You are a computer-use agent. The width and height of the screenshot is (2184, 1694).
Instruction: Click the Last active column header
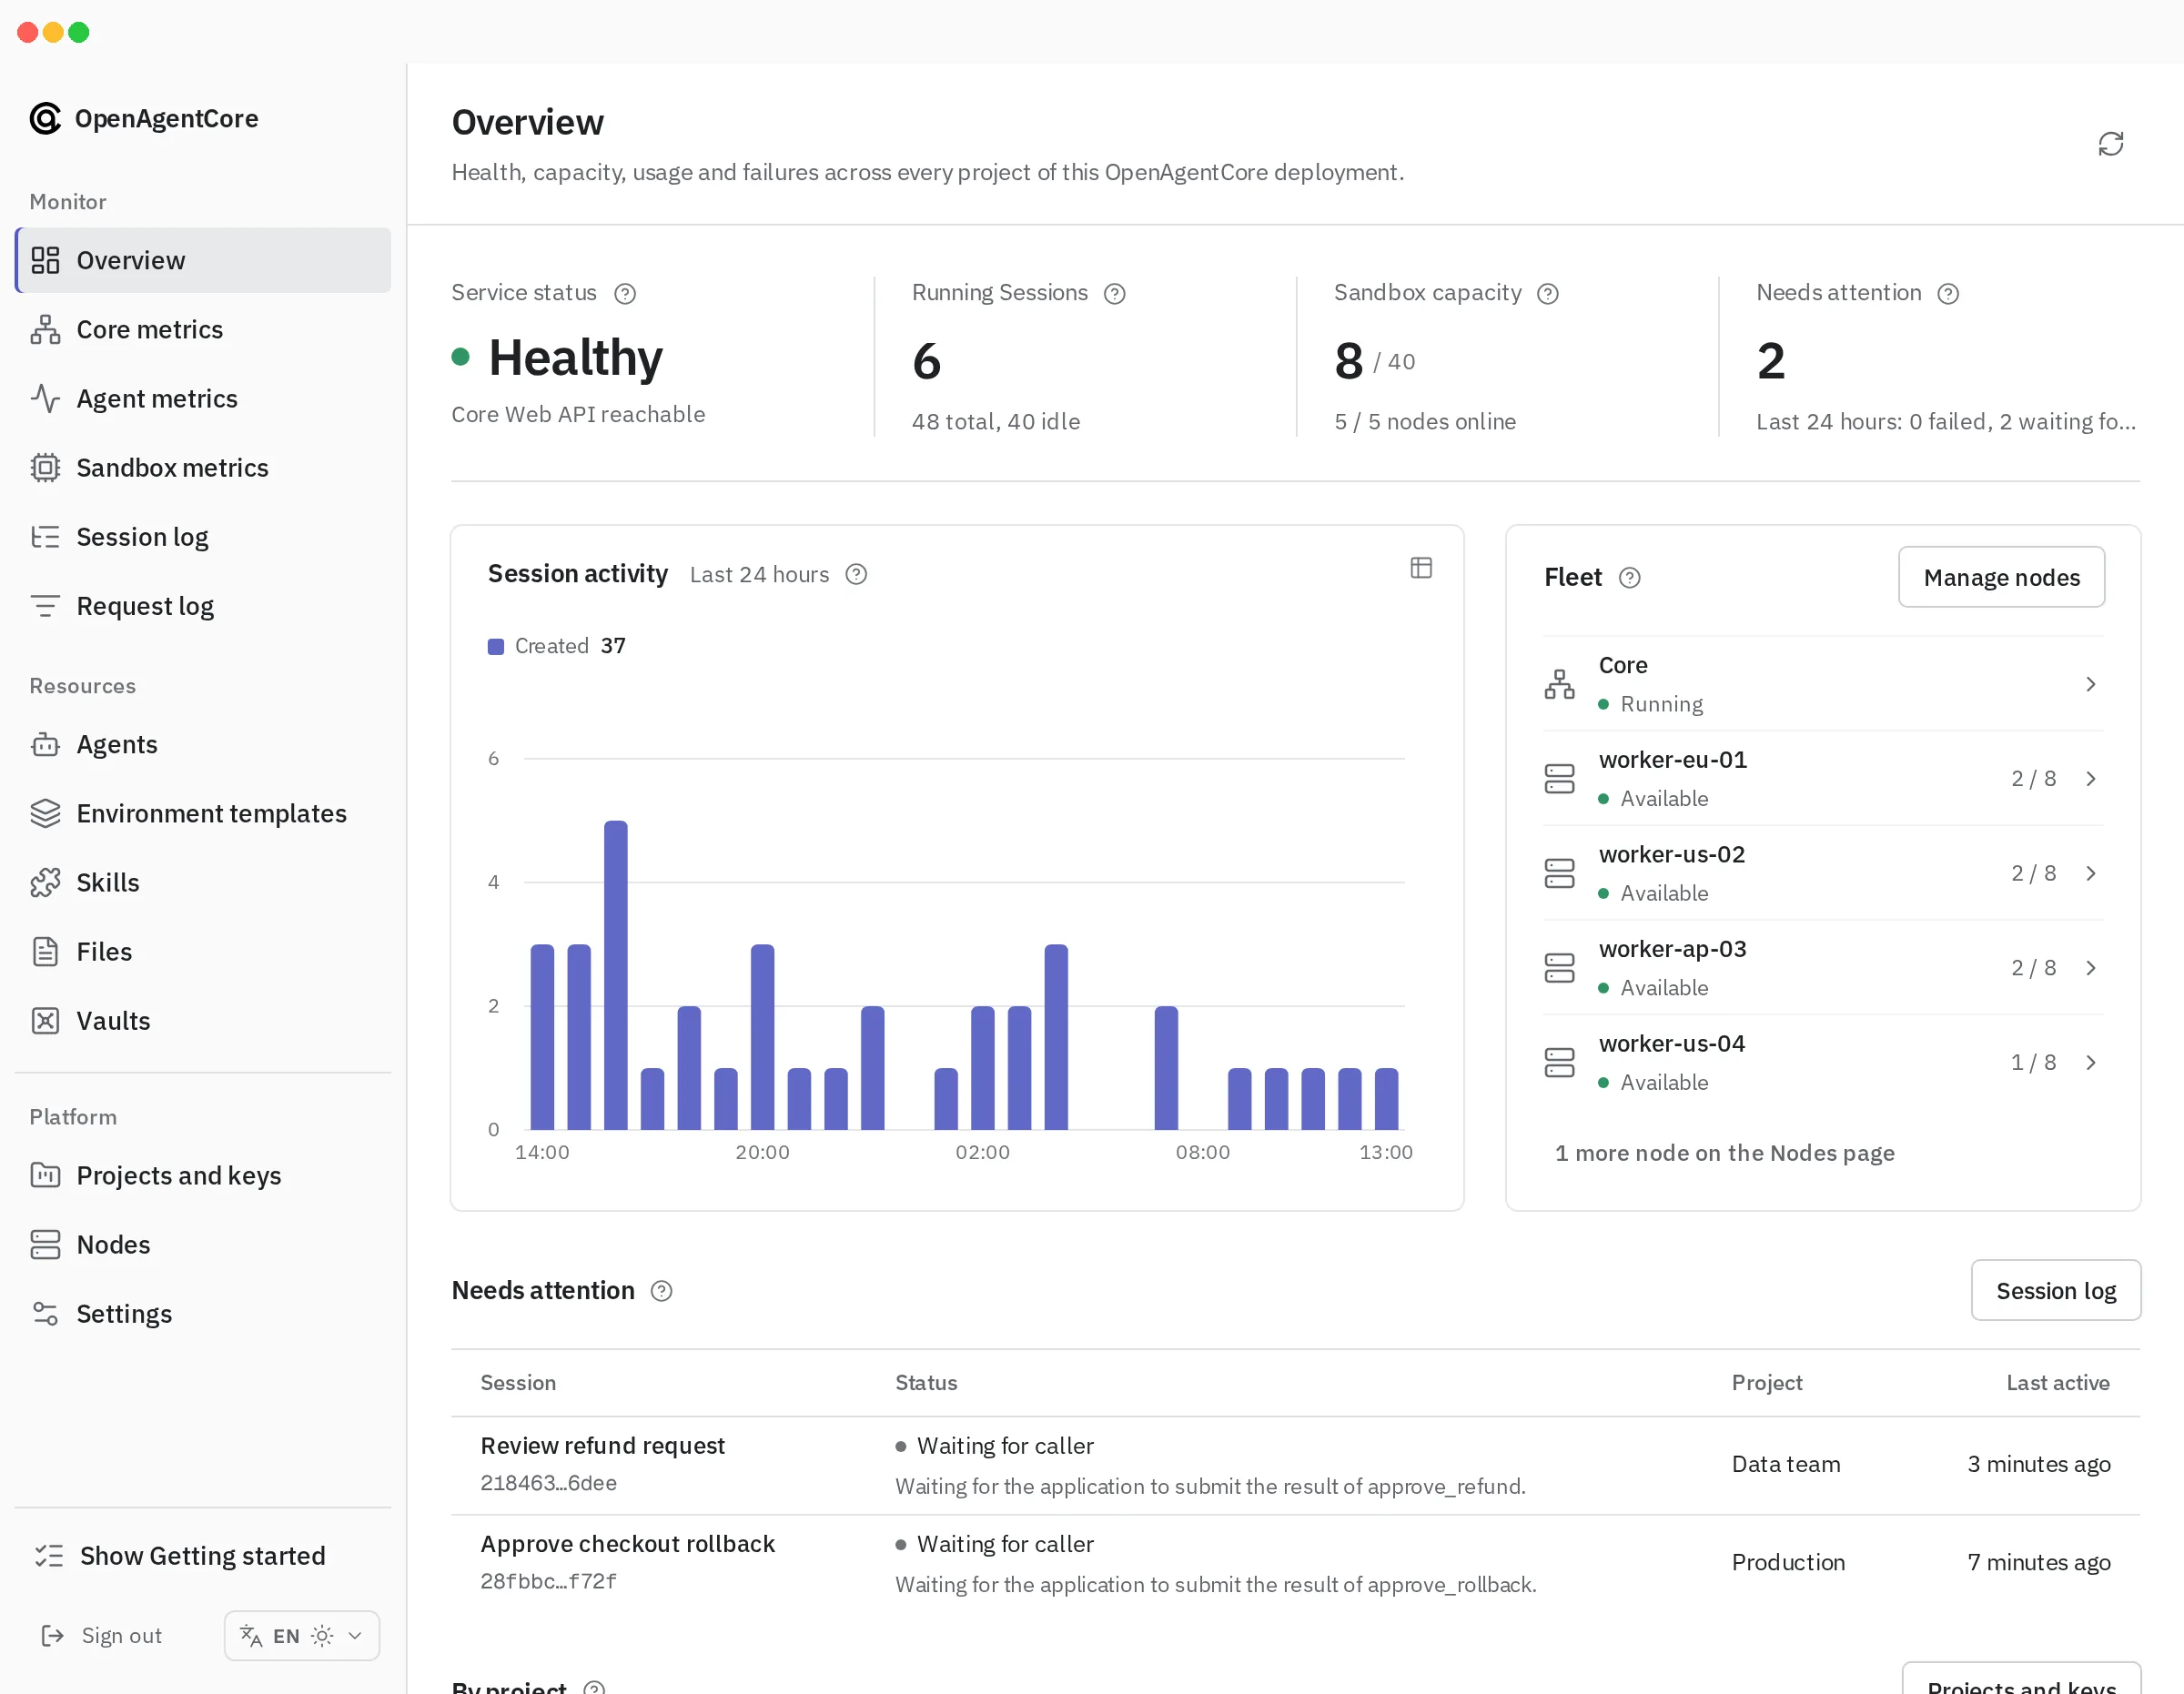coord(2057,1382)
